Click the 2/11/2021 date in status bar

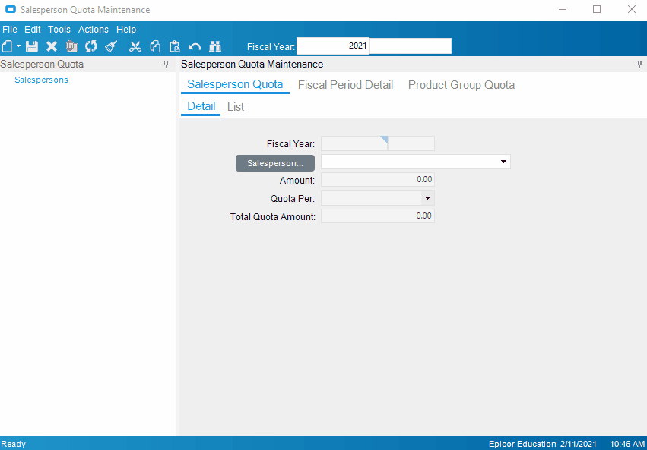pos(578,444)
